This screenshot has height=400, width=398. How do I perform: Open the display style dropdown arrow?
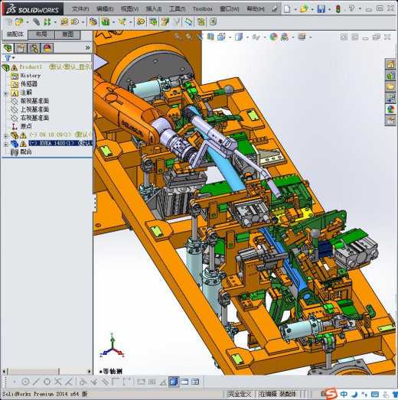point(247,37)
